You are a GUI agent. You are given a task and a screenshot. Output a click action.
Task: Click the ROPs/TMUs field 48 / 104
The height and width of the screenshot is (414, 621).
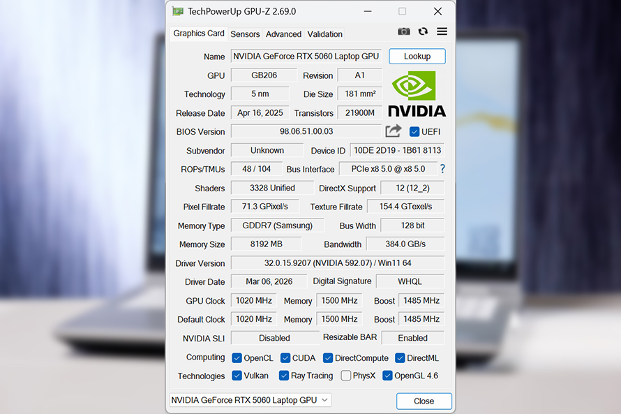pos(256,169)
